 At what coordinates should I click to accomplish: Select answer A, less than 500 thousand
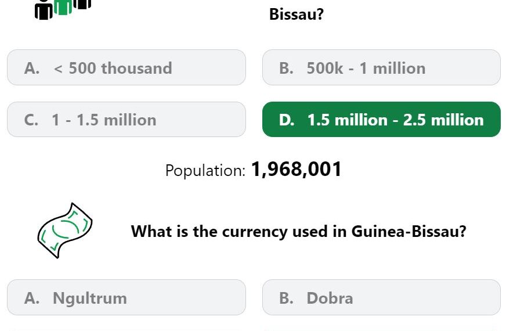coord(126,67)
